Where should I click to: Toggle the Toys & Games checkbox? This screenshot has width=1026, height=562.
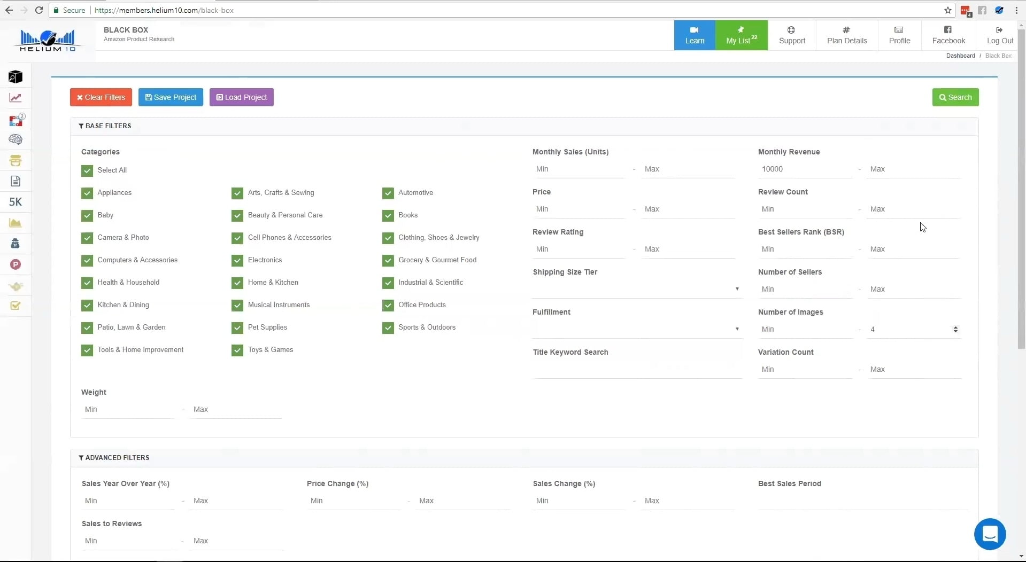pyautogui.click(x=237, y=350)
